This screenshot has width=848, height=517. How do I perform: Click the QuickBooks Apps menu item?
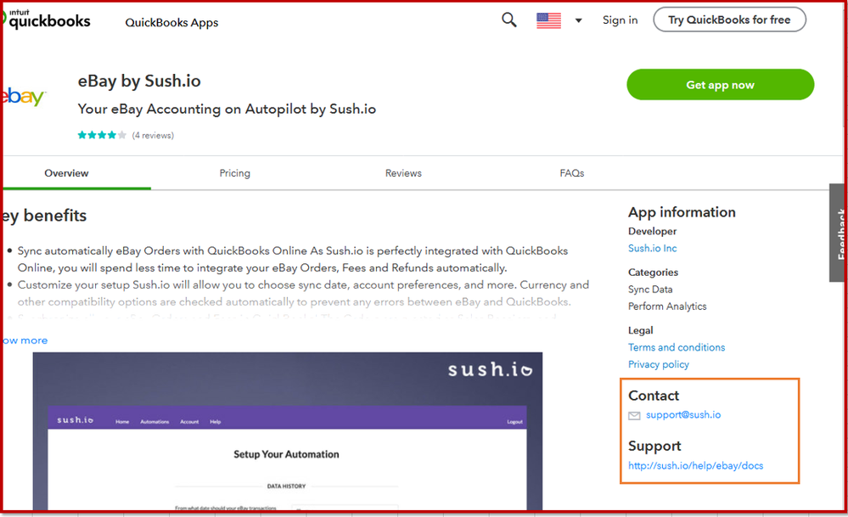click(x=171, y=23)
